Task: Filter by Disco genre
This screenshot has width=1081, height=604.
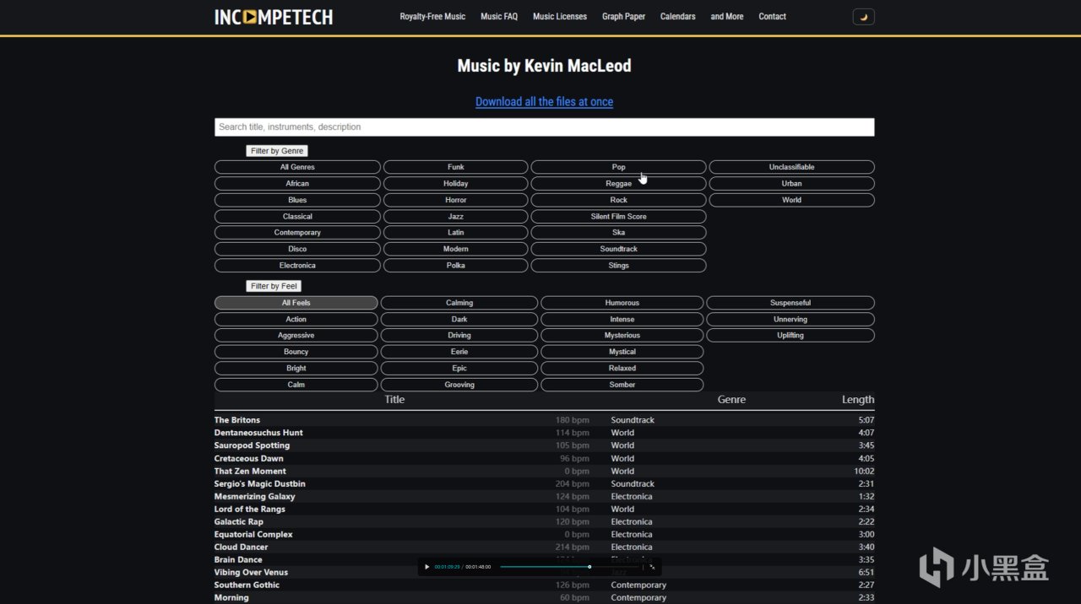Action: click(297, 249)
